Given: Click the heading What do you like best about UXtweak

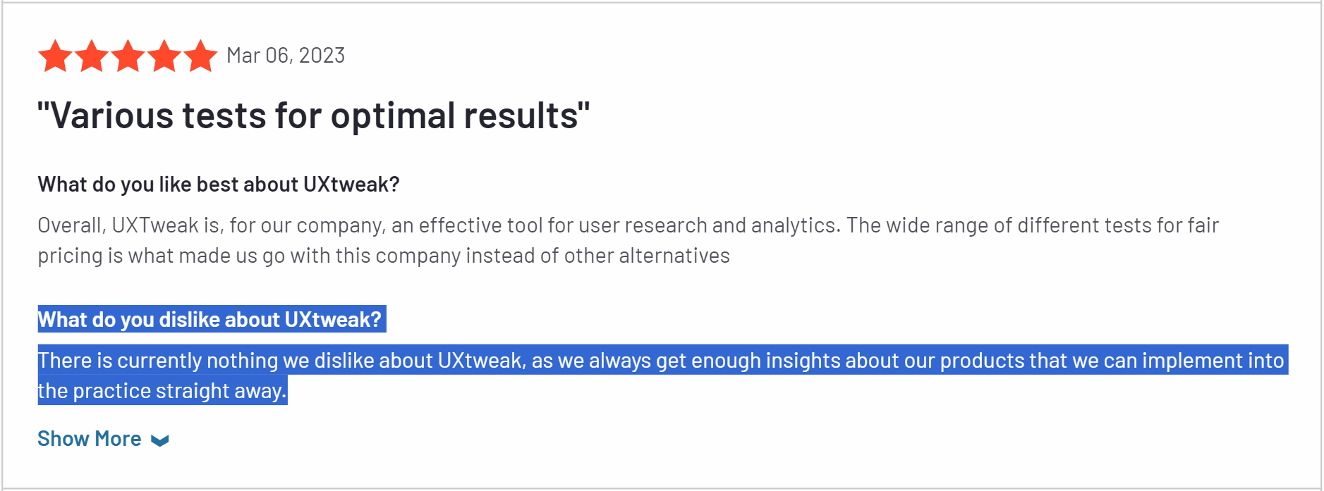Looking at the screenshot, I should [x=218, y=185].
